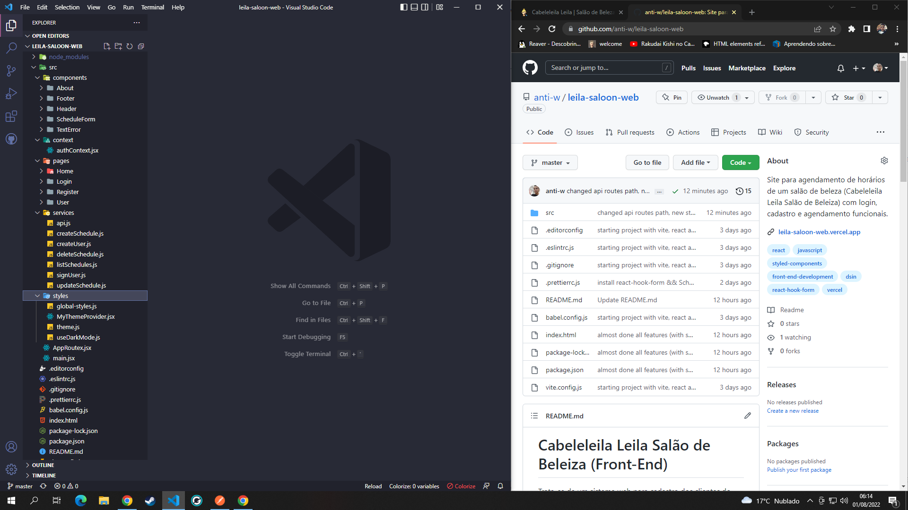This screenshot has height=510, width=908.
Task: Click the error and warning count indicator
Action: pyautogui.click(x=62, y=486)
